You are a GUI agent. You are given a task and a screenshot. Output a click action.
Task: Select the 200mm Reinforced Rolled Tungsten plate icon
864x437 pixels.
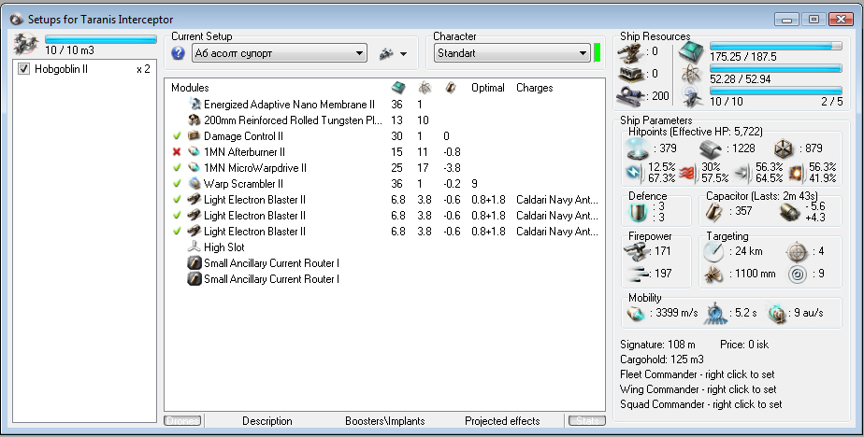tap(194, 120)
